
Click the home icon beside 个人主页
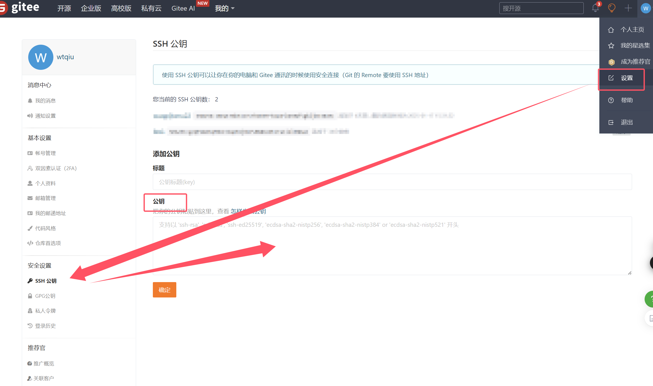click(x=611, y=30)
